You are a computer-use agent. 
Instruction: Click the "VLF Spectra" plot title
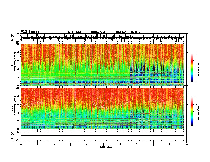[30, 32]
